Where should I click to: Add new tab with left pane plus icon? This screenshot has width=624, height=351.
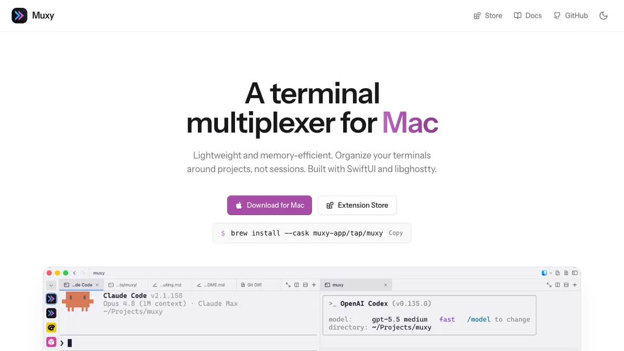pyautogui.click(x=314, y=285)
